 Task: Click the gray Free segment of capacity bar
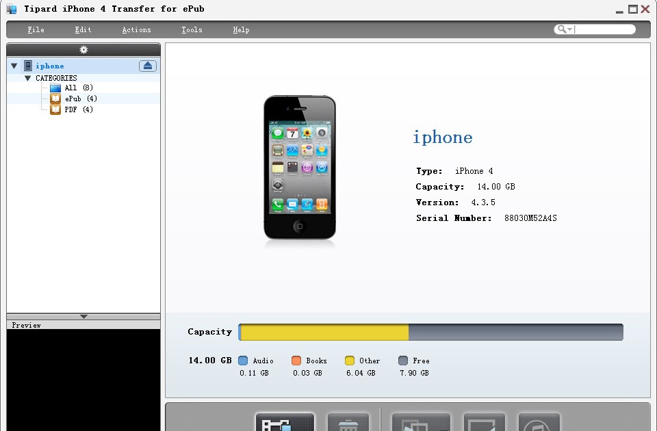point(516,332)
